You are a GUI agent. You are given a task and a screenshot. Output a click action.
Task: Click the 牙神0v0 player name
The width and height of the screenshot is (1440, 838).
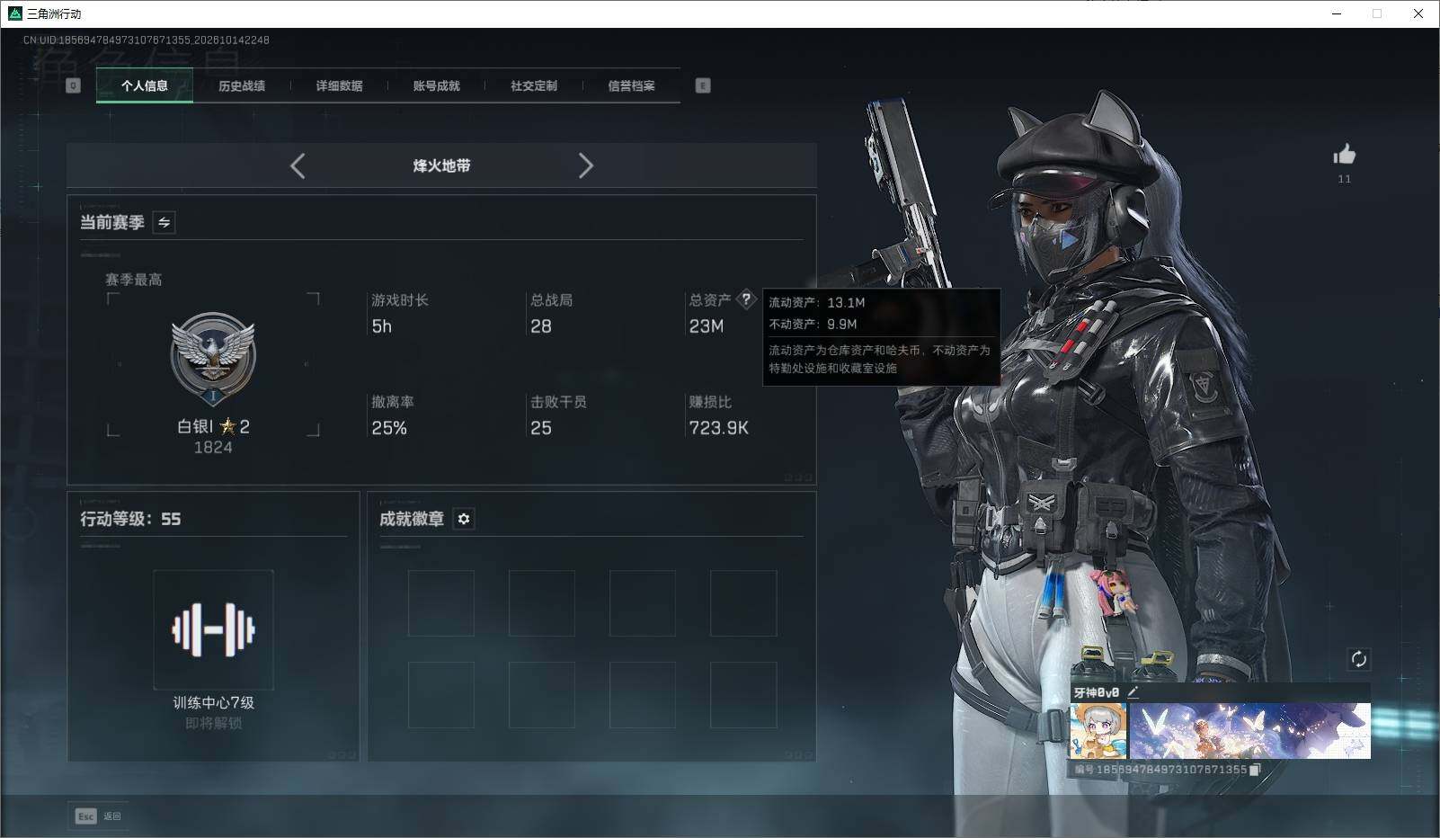click(1097, 692)
